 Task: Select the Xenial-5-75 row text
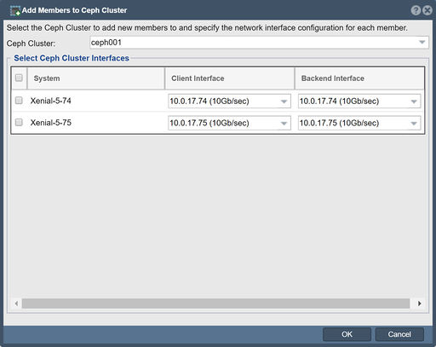(x=51, y=123)
